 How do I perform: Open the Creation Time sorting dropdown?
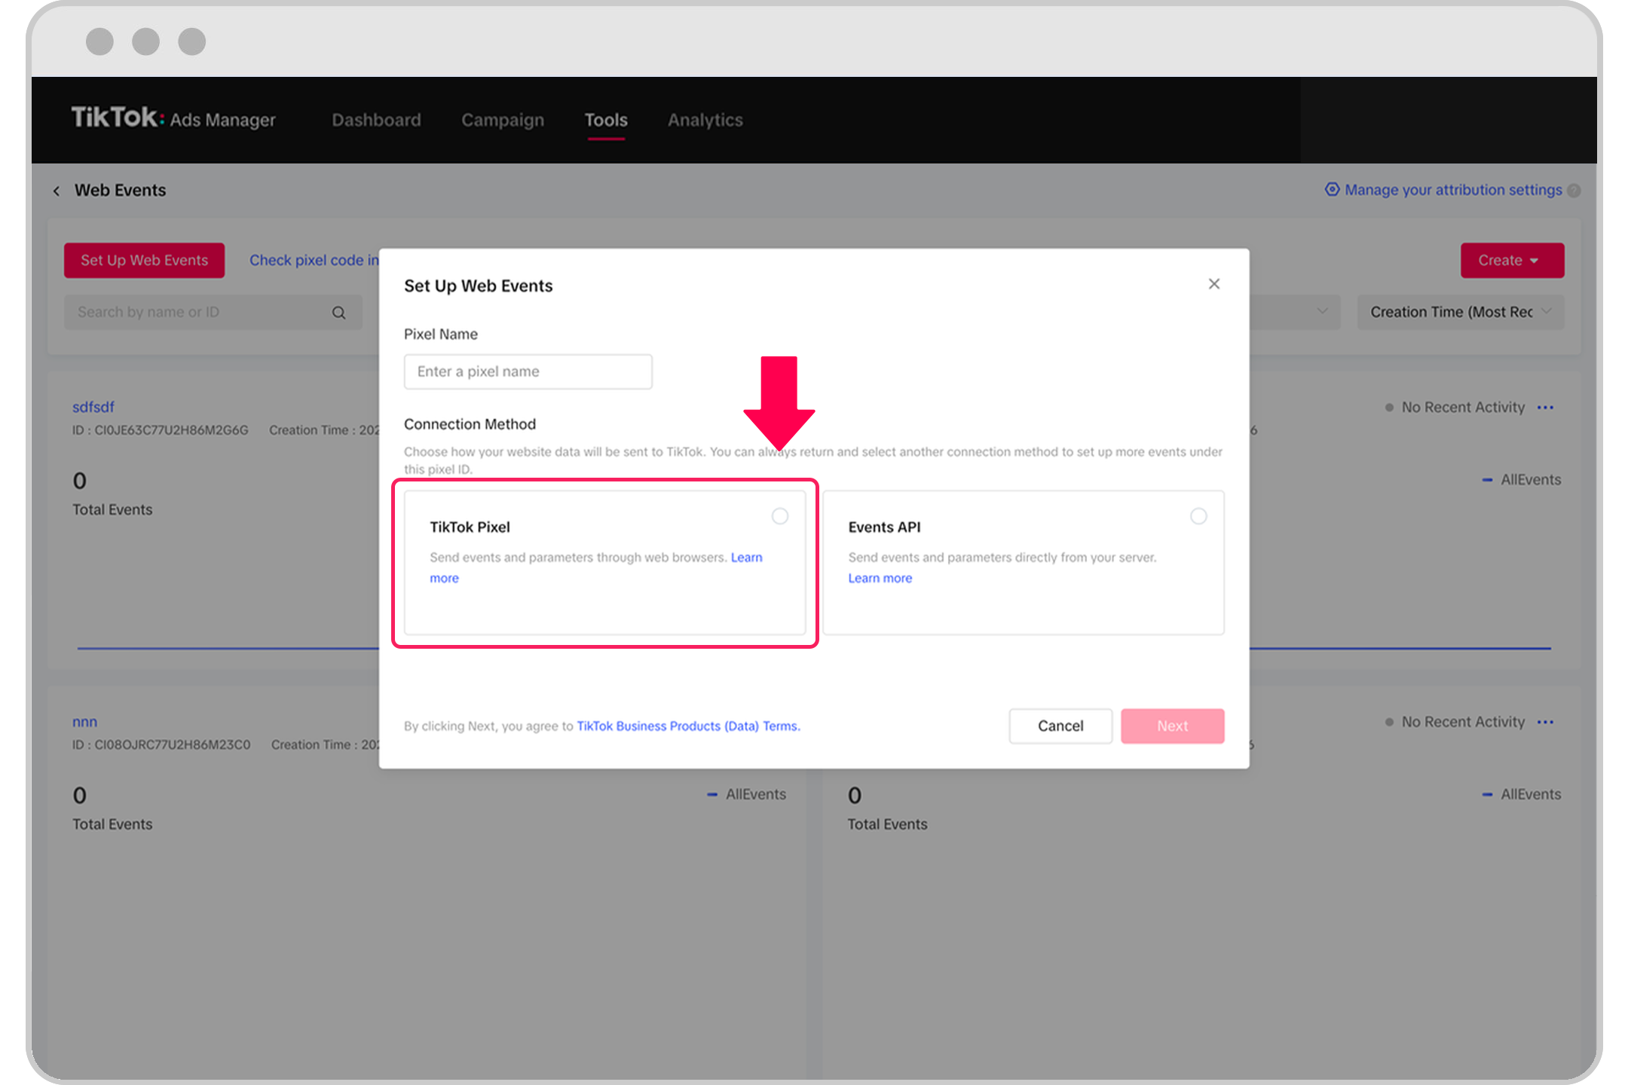point(1459,311)
